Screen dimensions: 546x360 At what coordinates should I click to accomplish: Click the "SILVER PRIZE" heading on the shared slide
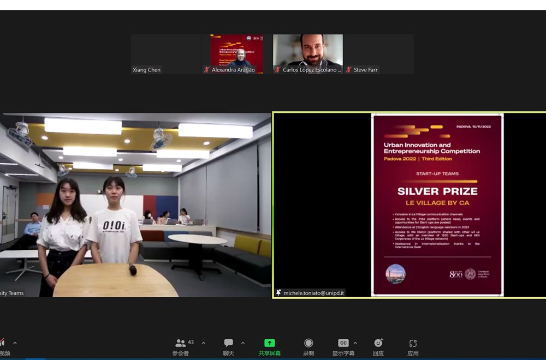click(437, 191)
